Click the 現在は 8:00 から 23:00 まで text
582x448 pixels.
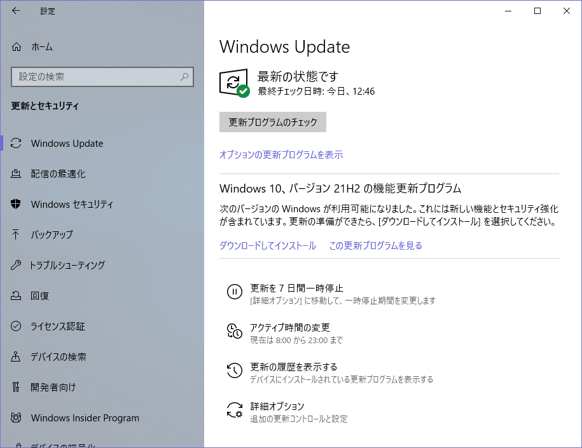[296, 340]
